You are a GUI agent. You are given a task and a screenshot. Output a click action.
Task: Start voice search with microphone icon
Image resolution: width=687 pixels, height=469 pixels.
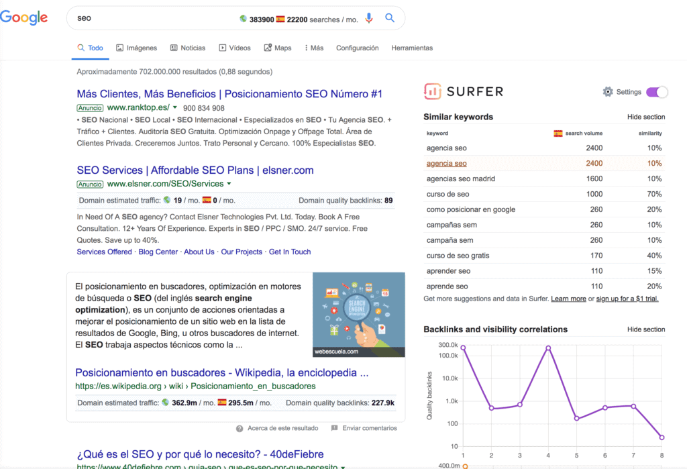369,18
